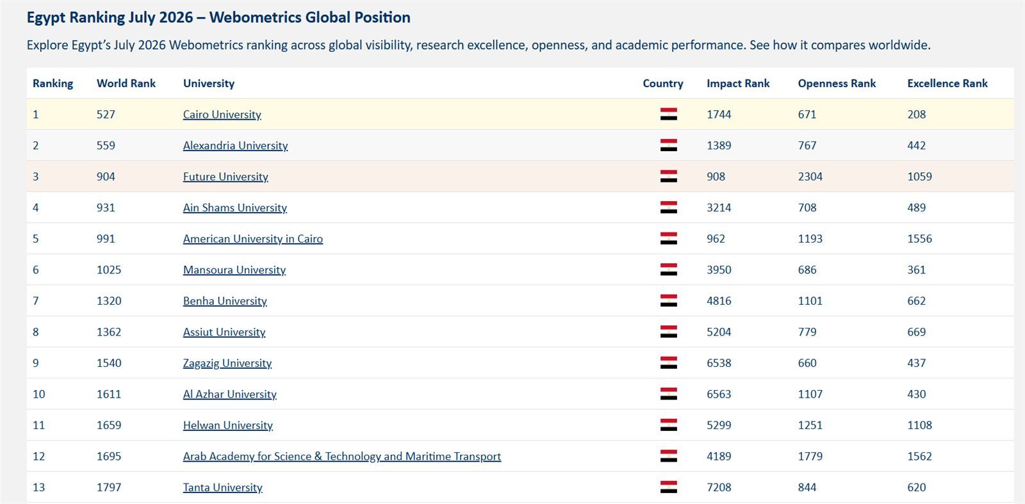
Task: Open the Cairo University link
Action: [222, 115]
